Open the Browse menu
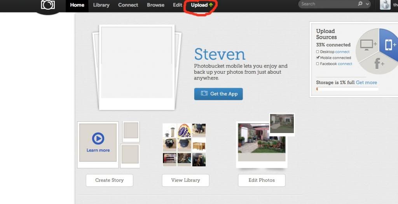Viewport: 398px width, 204px height. pyautogui.click(x=155, y=5)
